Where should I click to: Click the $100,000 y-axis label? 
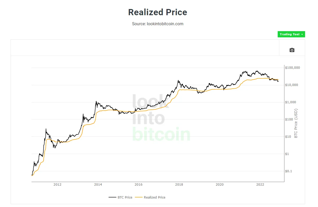point(293,68)
